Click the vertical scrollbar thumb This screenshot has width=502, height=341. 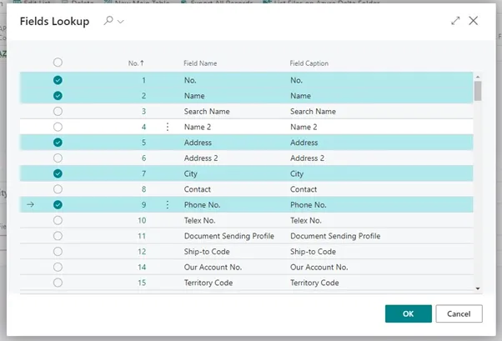coord(478,91)
